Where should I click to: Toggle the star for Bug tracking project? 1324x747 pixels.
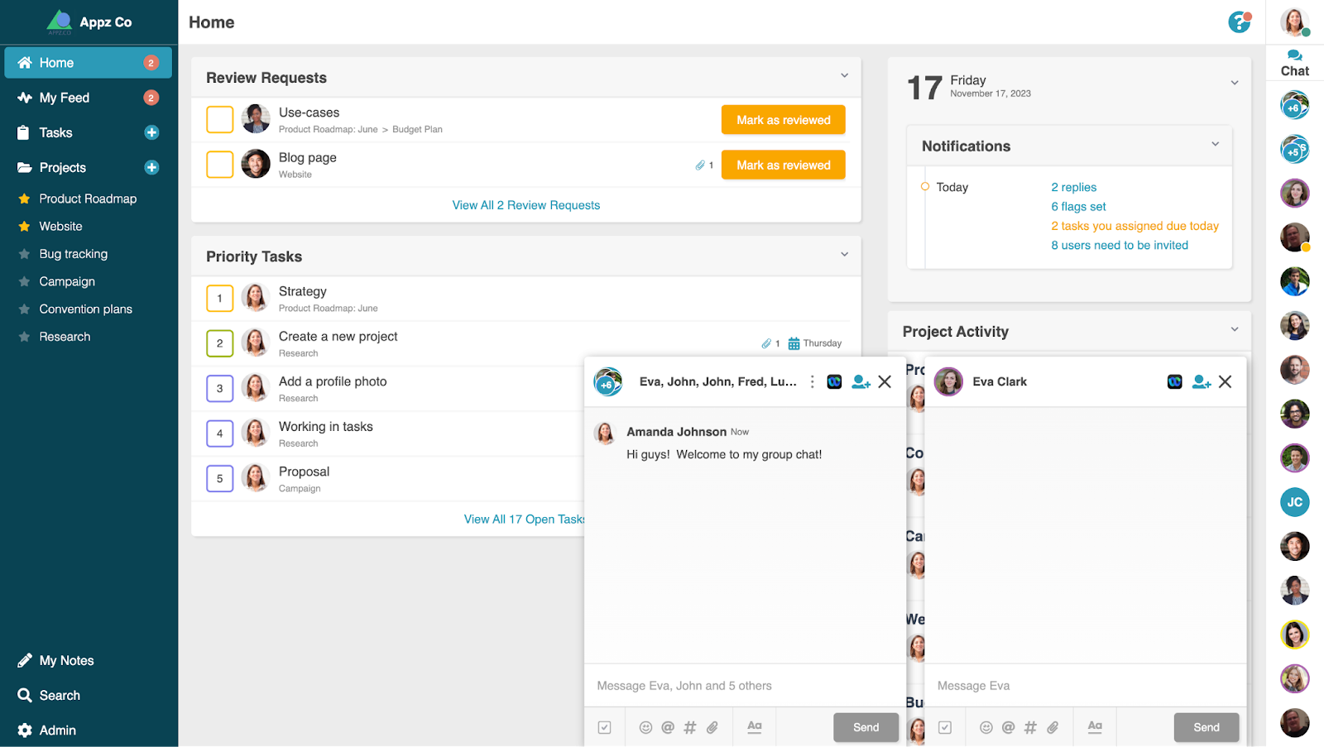[x=24, y=254]
